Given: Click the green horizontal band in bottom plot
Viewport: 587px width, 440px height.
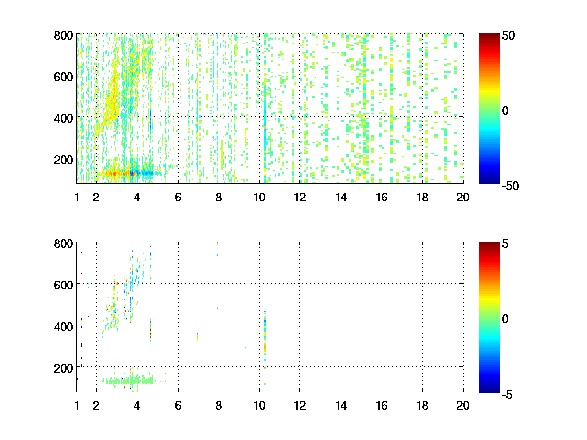Looking at the screenshot, I should [130, 380].
